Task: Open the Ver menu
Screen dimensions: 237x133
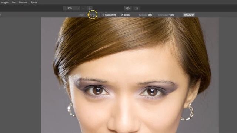Action: 14,3
